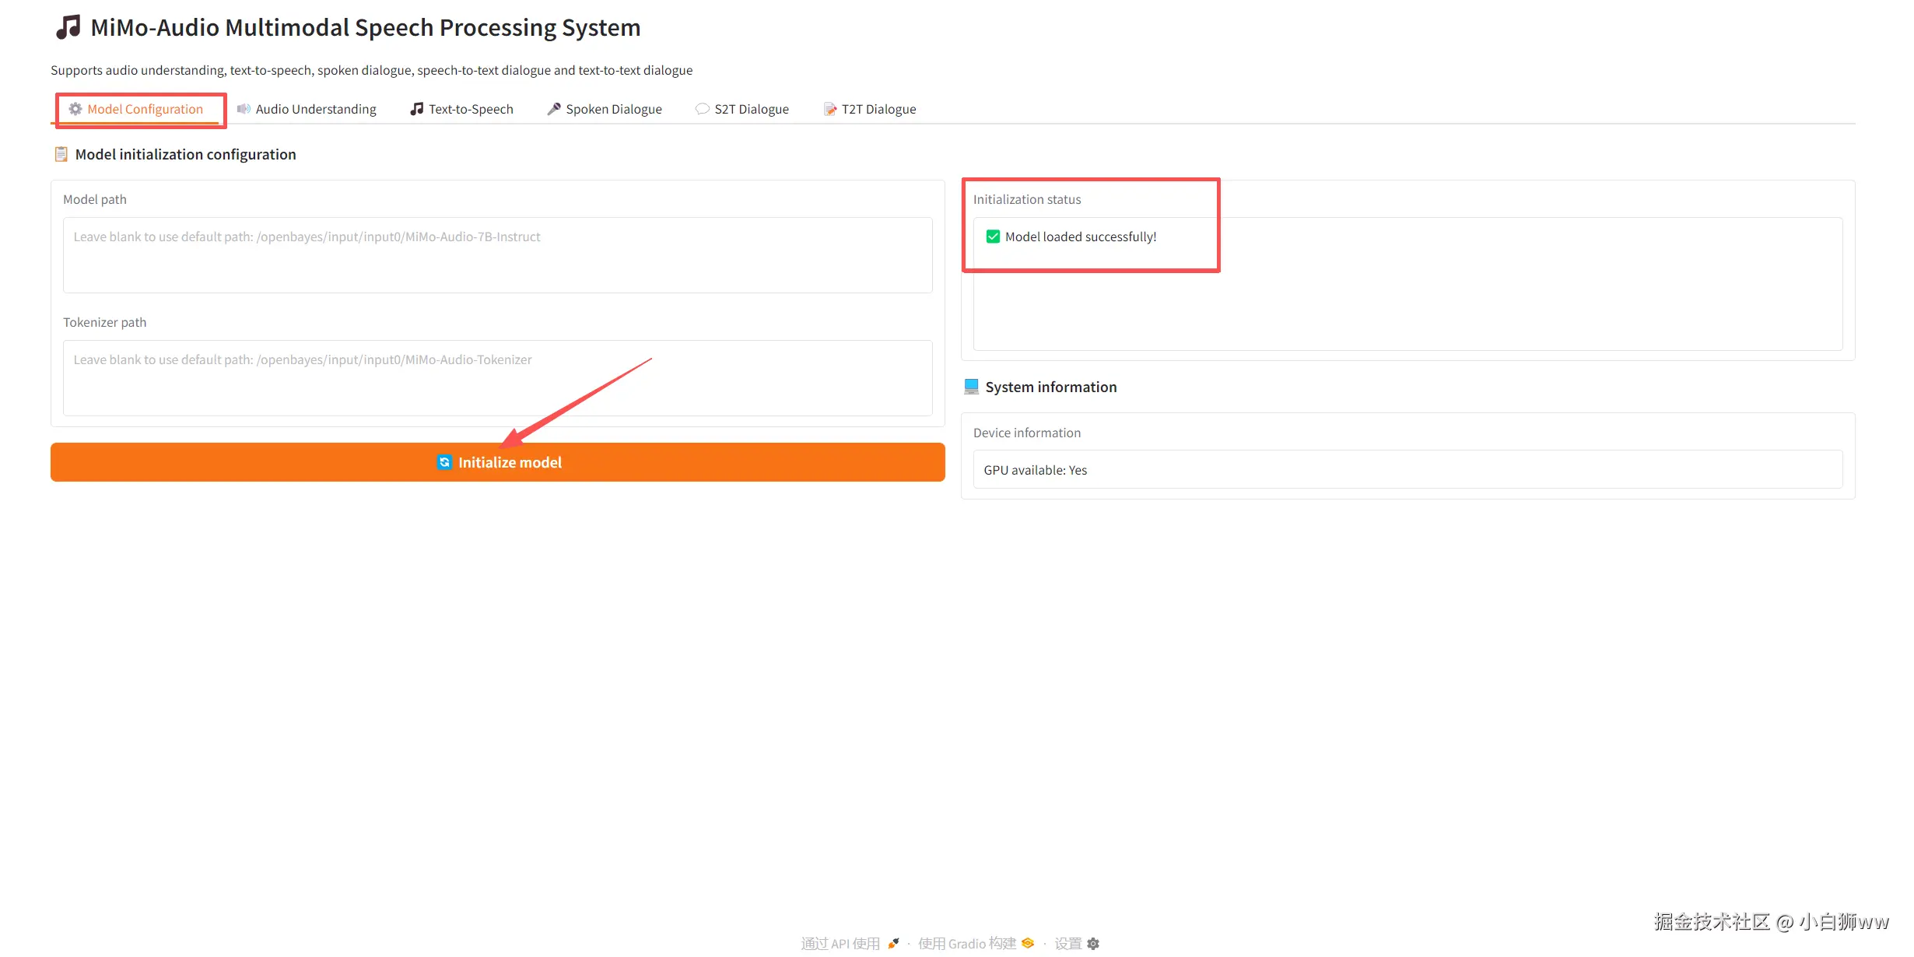Open the Audio Understanding tab
Viewport: 1914px width, 957px height.
click(315, 109)
